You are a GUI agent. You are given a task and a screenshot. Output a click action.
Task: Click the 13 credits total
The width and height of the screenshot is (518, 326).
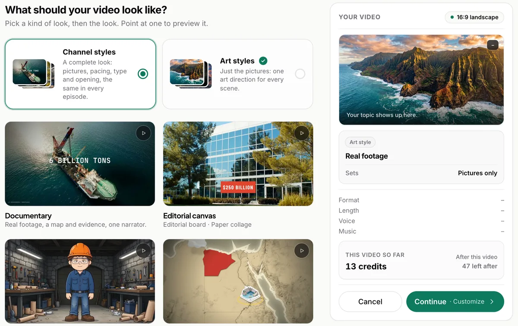(x=366, y=266)
